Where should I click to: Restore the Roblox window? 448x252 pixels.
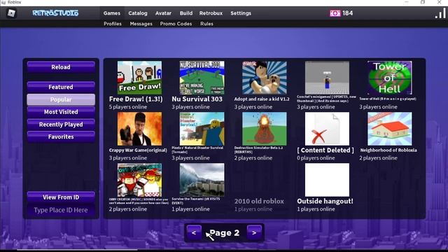423,2
